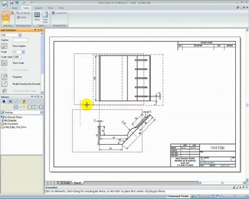Save the draft with the floppy icon
The image size is (249, 199).
[x=12, y=3]
